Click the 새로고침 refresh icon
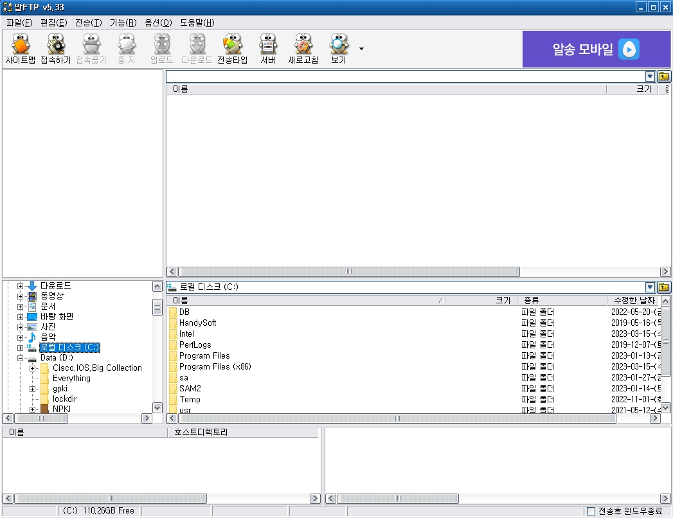Viewport: 673px width, 518px height. point(303,48)
